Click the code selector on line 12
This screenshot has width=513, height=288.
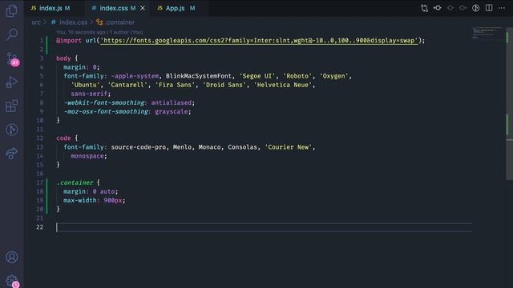pyautogui.click(x=63, y=138)
